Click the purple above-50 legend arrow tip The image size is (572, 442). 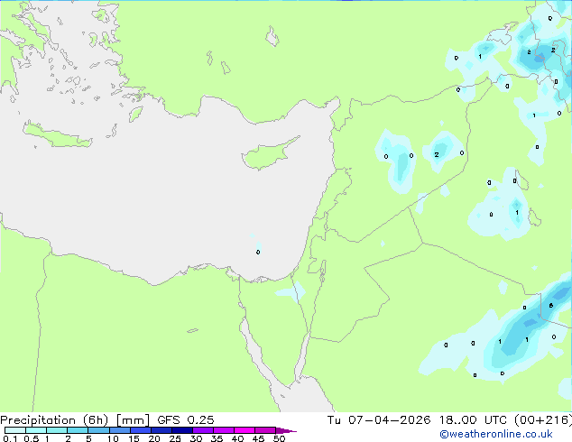[286, 430]
